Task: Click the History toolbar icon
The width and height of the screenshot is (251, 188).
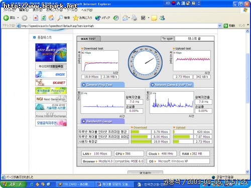Action: point(116,18)
